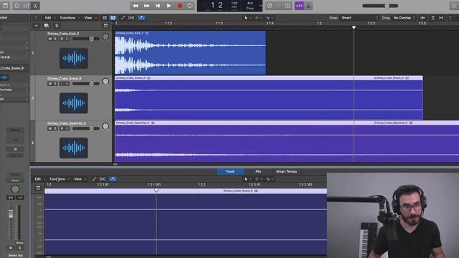
Task: Toggle Catch playhead in the audio editor
Action: 113,179
